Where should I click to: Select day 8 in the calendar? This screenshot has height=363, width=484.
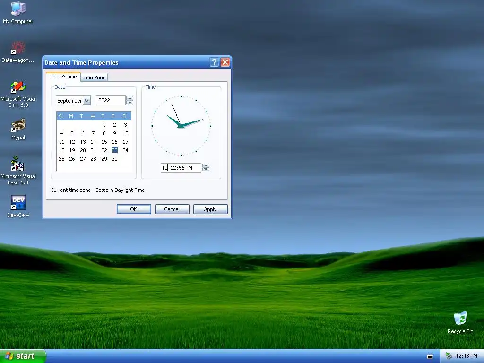coord(104,133)
